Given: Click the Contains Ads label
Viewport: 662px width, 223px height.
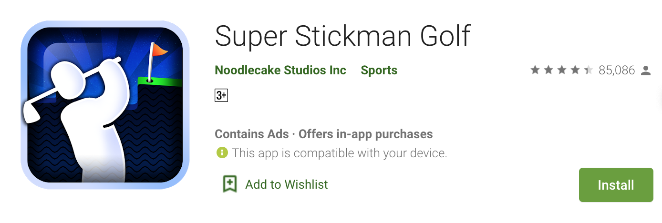Looking at the screenshot, I should click(251, 134).
